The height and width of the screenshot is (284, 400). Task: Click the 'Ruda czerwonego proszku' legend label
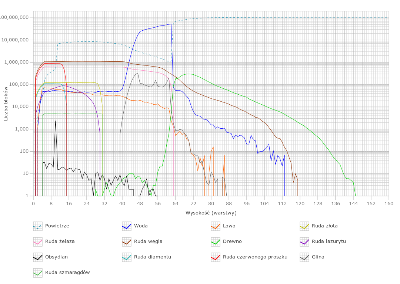tap(255, 257)
